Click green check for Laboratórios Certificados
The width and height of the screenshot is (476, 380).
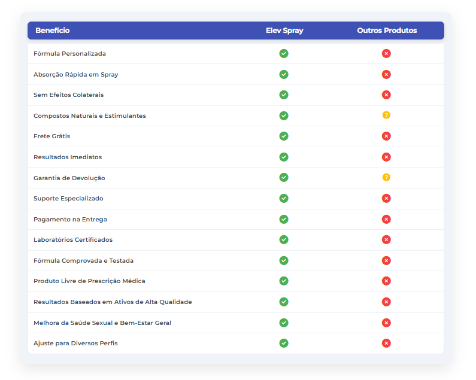(x=284, y=240)
